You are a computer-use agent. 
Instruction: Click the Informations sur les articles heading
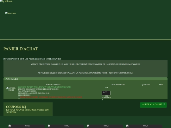click(32, 59)
